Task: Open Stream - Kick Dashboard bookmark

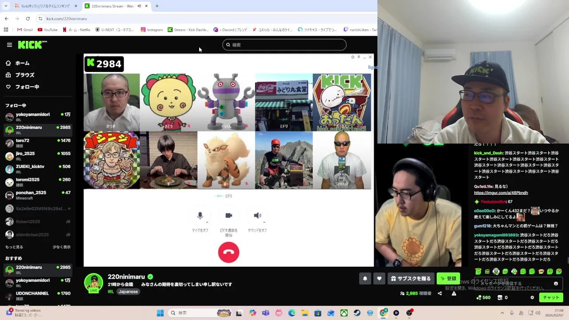Action: (x=188, y=30)
